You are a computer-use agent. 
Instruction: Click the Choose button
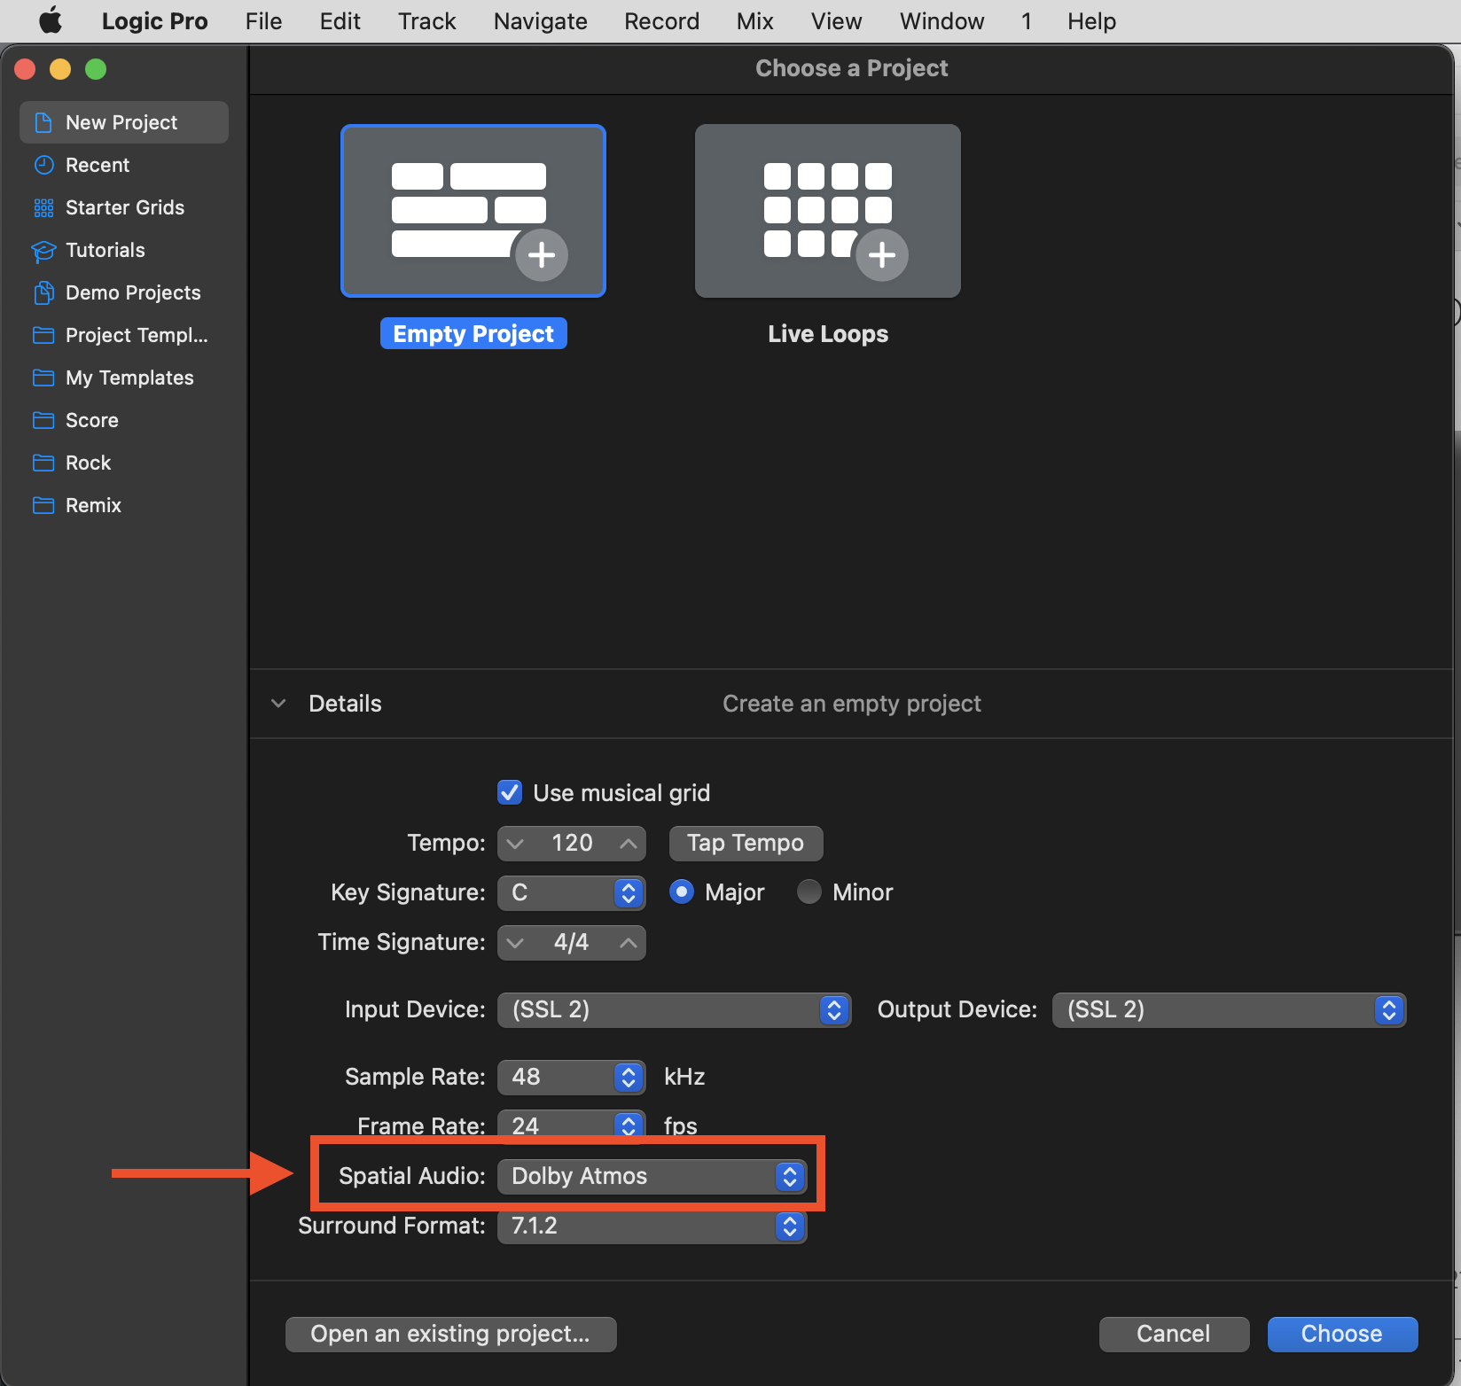point(1342,1334)
